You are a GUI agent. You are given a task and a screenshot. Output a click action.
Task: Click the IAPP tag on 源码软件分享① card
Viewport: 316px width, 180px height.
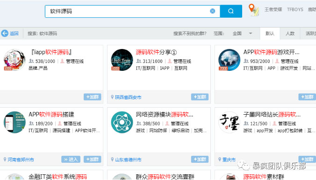pyautogui.click(x=165, y=68)
